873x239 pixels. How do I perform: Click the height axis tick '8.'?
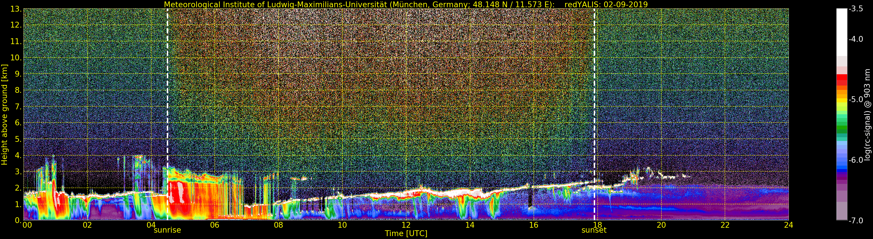[x=18, y=90]
